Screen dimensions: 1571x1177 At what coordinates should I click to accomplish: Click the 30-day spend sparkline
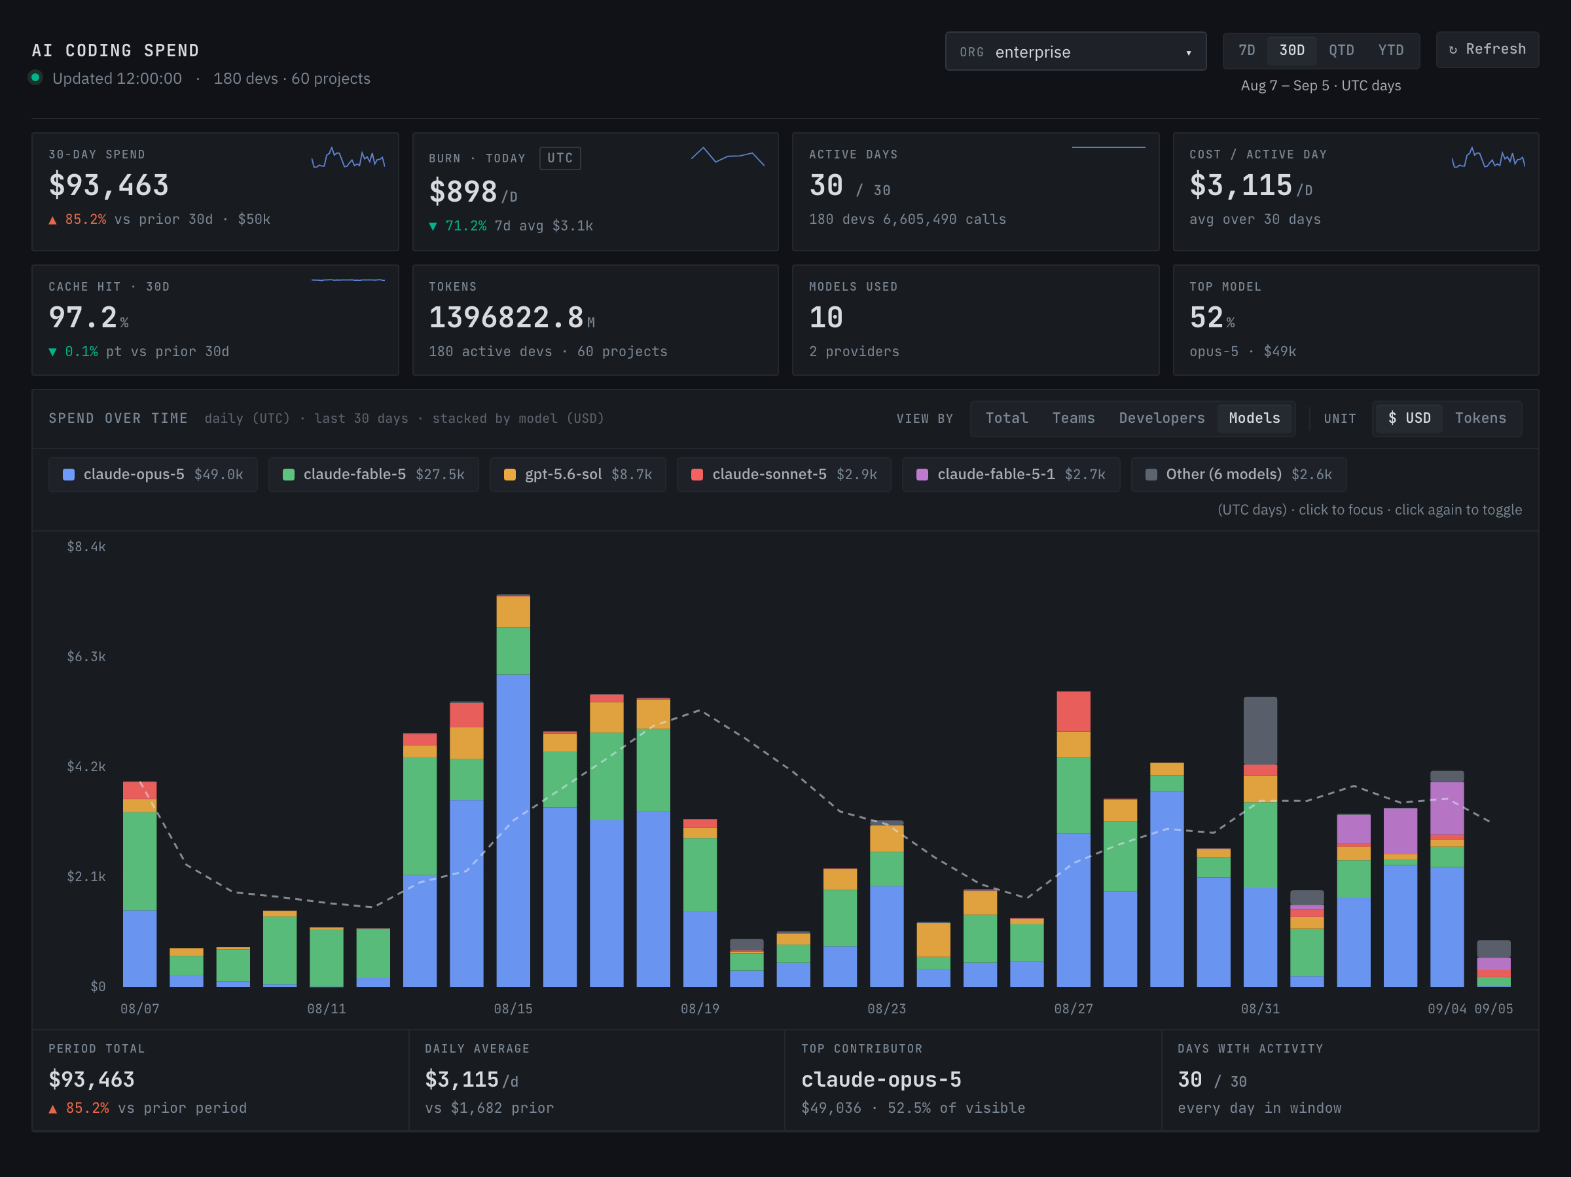[x=348, y=158]
